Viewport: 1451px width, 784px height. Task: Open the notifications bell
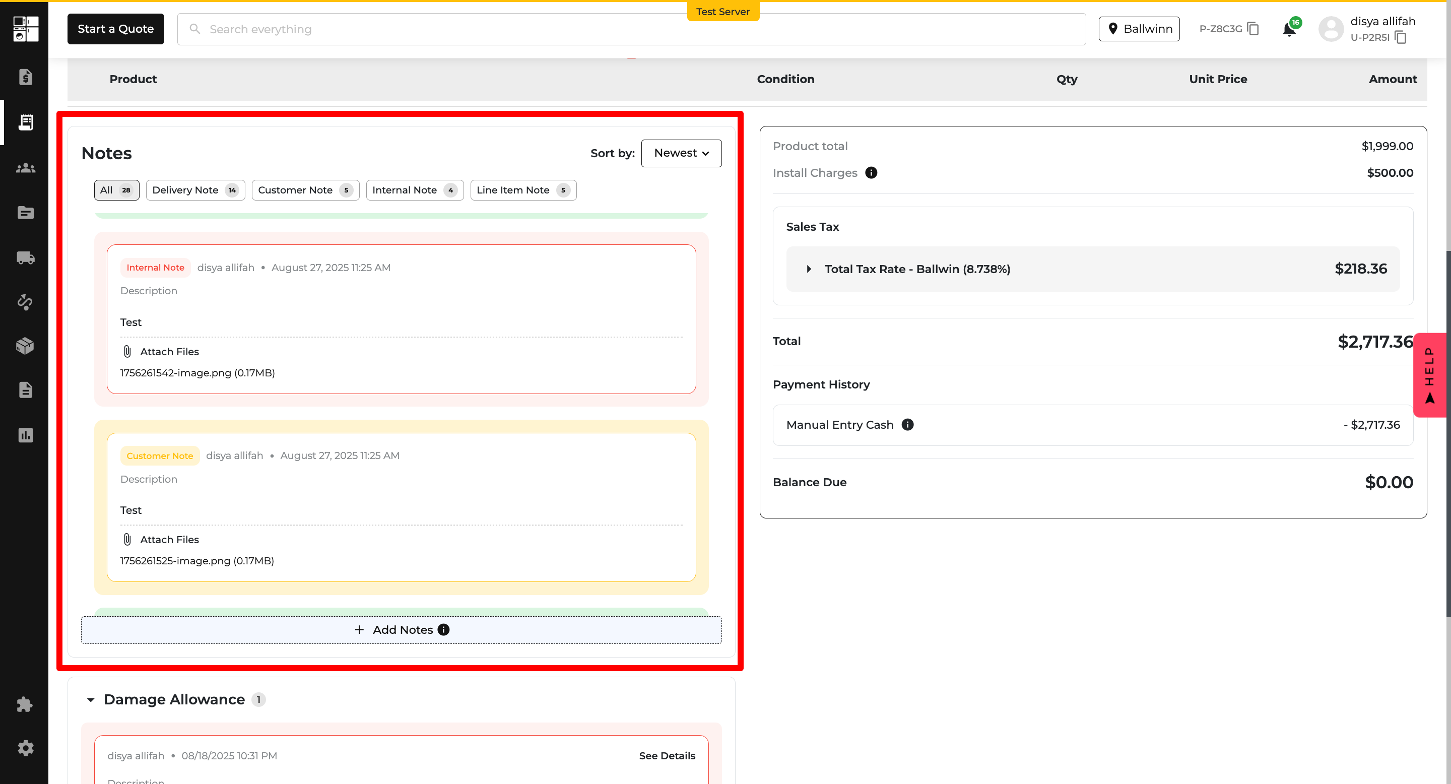pyautogui.click(x=1289, y=29)
